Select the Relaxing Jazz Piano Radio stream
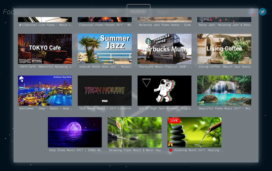The image size is (272, 171). (164, 19)
